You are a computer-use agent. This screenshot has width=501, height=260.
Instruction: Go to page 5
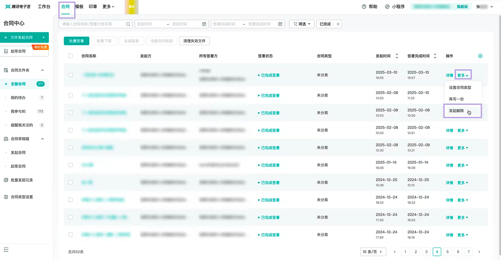click(447, 252)
